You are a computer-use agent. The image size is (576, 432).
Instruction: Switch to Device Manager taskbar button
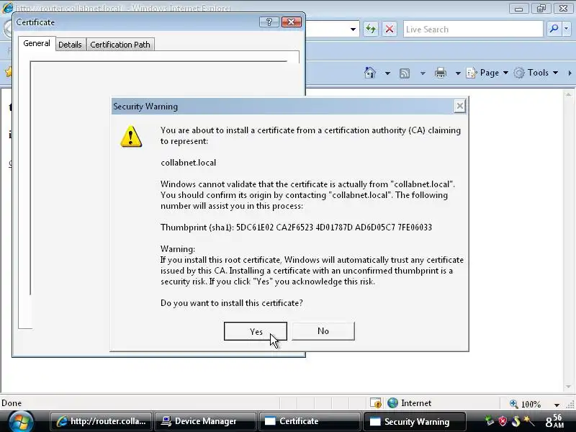pos(205,421)
